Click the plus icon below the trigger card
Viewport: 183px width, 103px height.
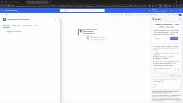(x=87, y=37)
